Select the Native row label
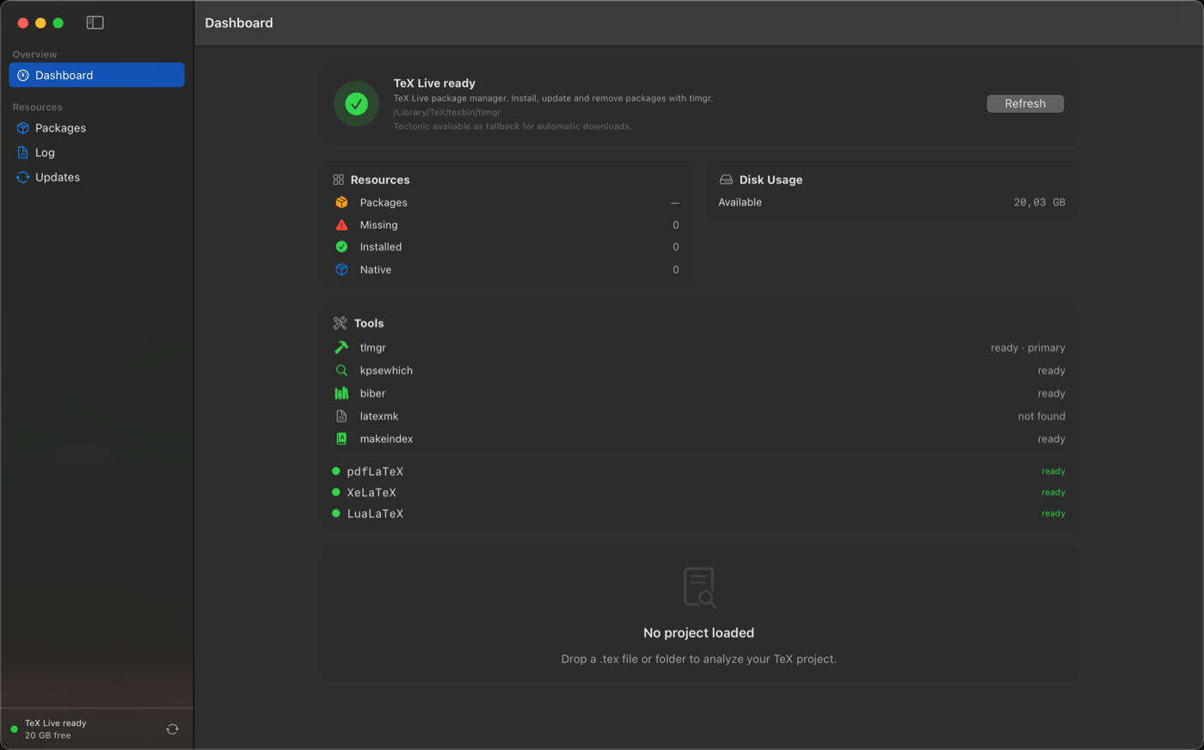Image resolution: width=1204 pixels, height=750 pixels. coord(376,269)
